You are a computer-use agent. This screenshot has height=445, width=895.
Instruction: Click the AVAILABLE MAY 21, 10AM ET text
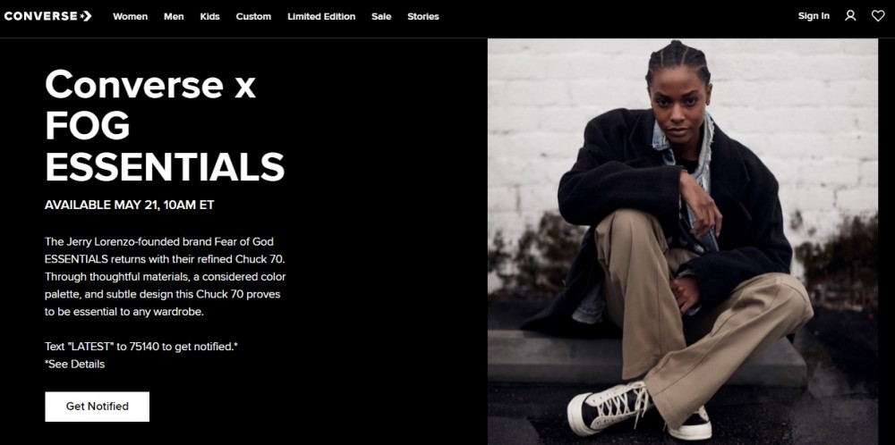(x=130, y=206)
